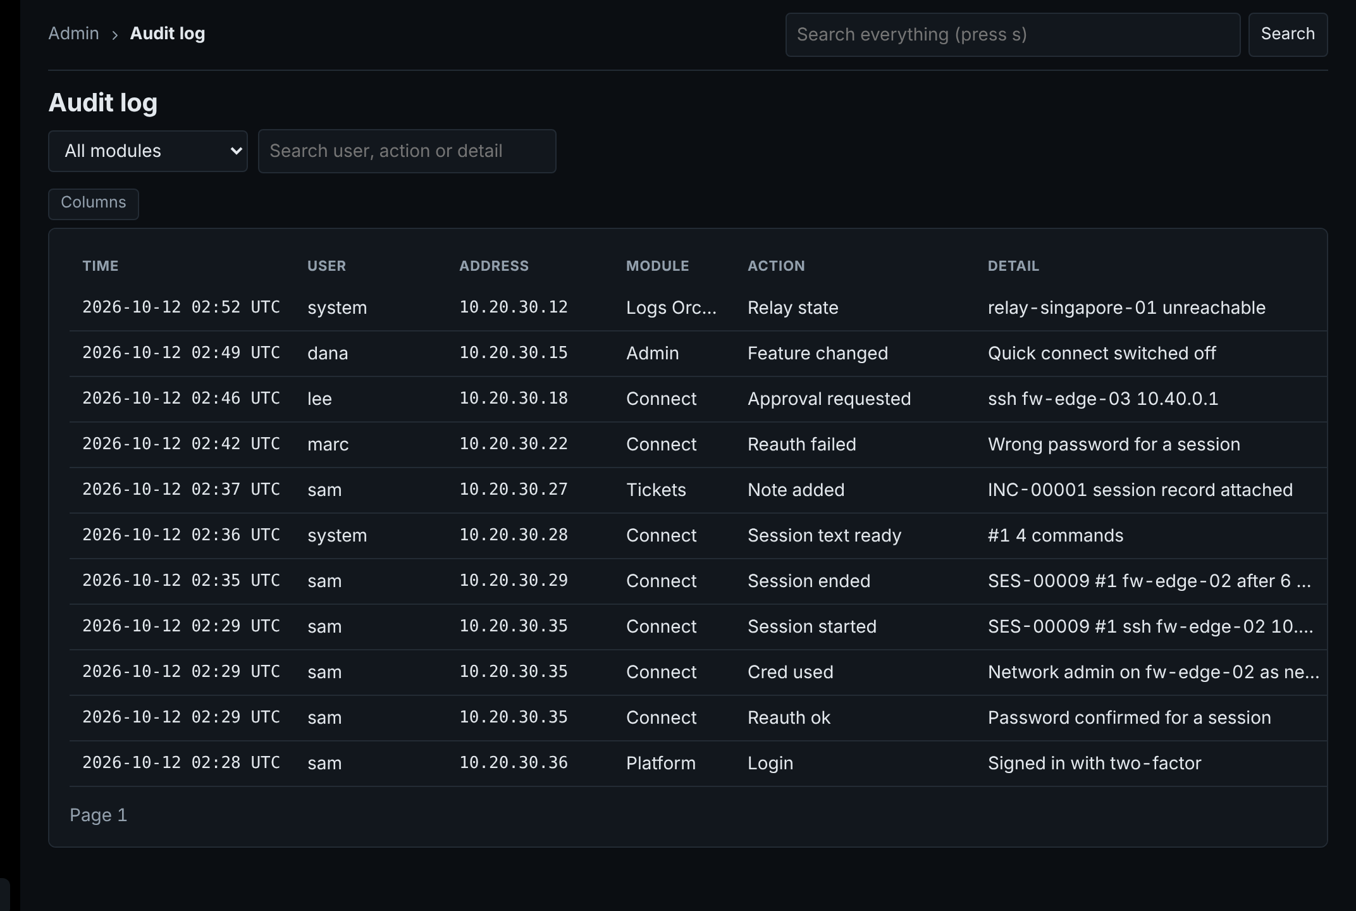Click address 10.20.30.12
Image resolution: width=1356 pixels, height=911 pixels.
(x=514, y=307)
